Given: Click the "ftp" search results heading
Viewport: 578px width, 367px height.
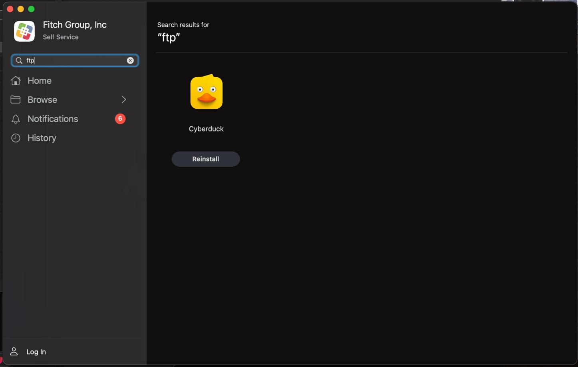Looking at the screenshot, I should coord(169,38).
